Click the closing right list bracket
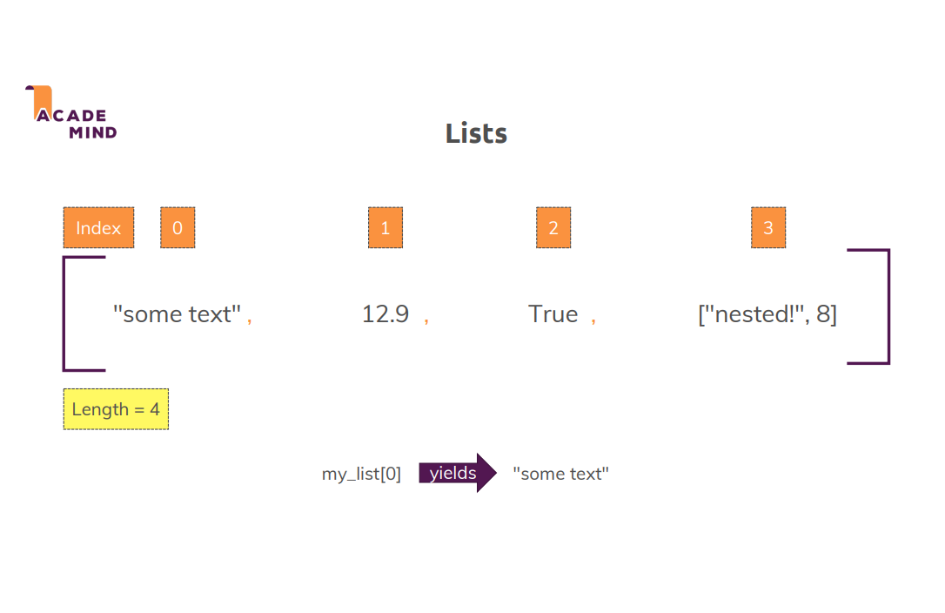Viewport: 945px width, 613px height. tap(886, 306)
